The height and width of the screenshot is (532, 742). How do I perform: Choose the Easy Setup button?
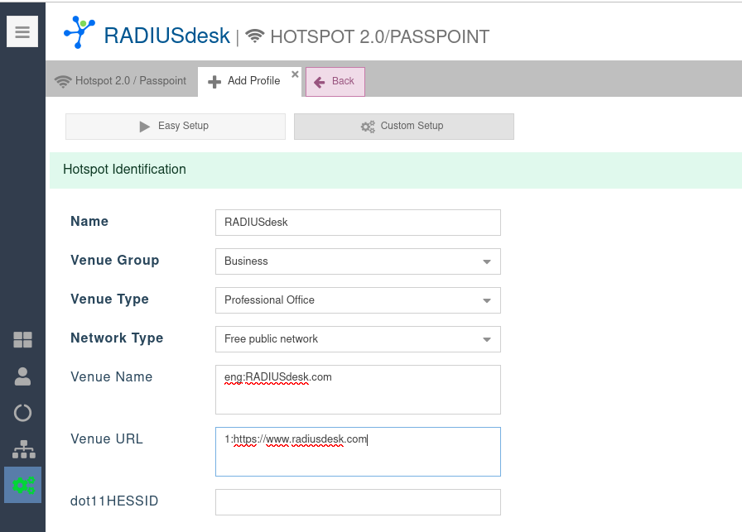click(175, 126)
